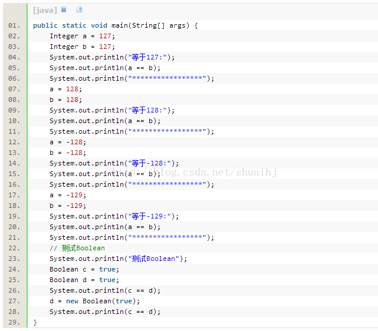Click the 'Integer b = 127;' line
Screen dimensions: 378x331
82,47
